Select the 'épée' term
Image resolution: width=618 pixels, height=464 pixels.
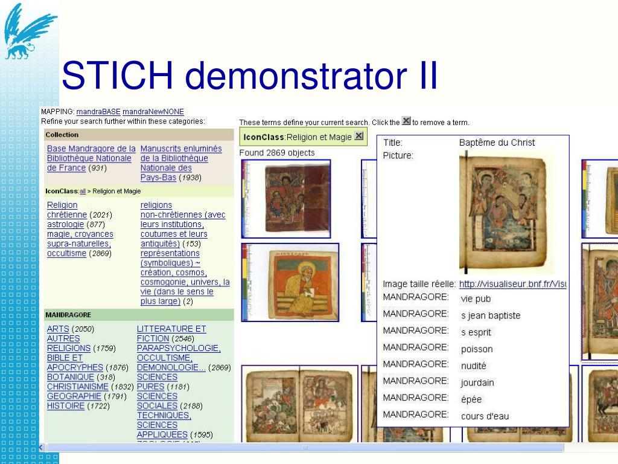tap(471, 399)
